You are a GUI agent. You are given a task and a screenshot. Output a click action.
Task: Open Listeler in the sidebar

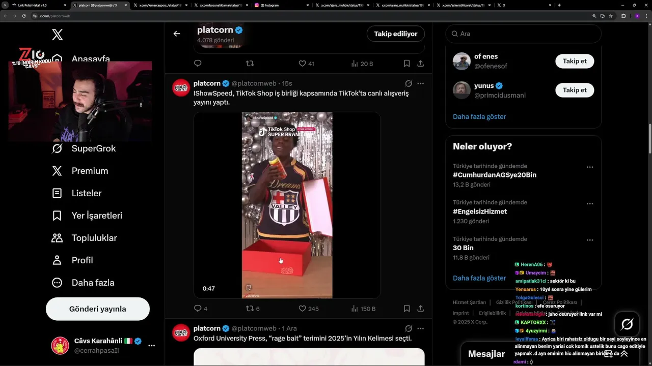77,193
